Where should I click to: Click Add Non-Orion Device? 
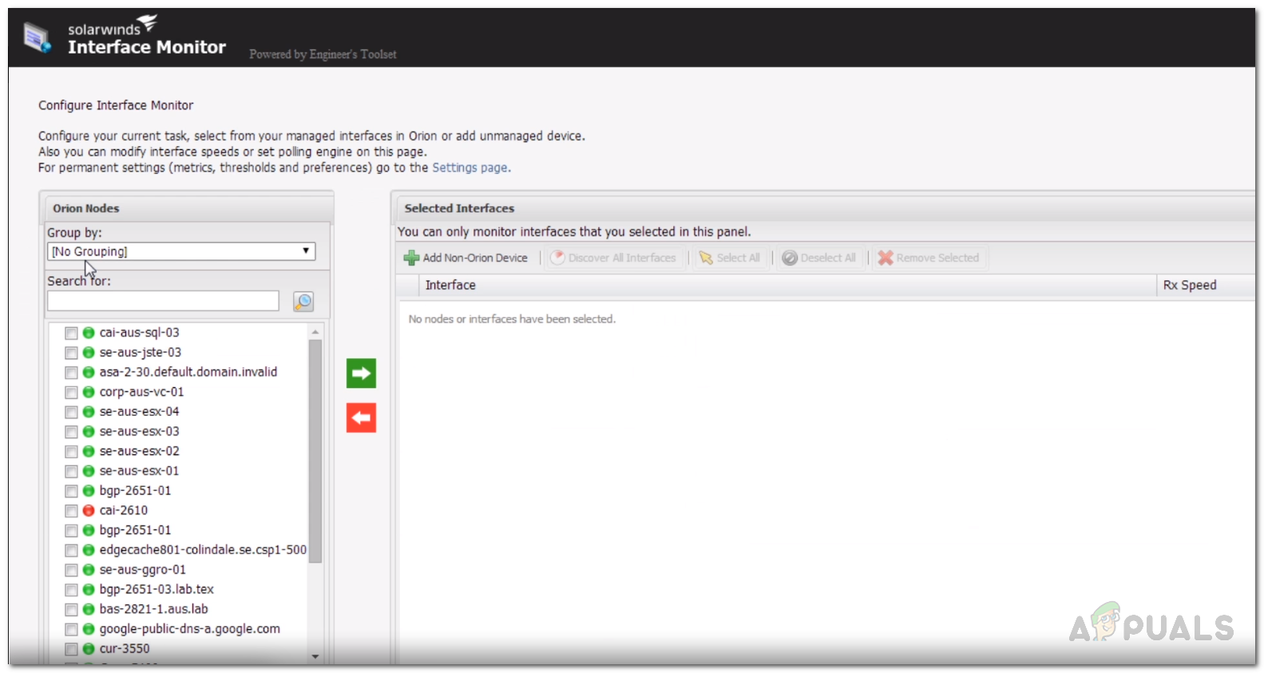coord(466,258)
